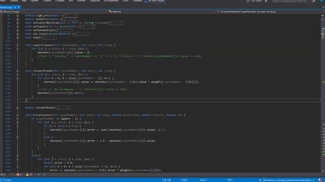325x182 pixels.
Task: Click the 'double error = 0.0;' line
Action: click(x=58, y=163)
